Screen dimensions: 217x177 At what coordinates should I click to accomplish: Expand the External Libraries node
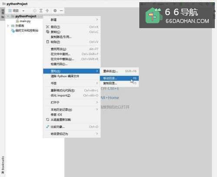(8, 26)
